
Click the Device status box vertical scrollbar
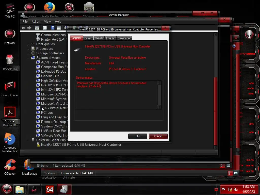point(159,95)
